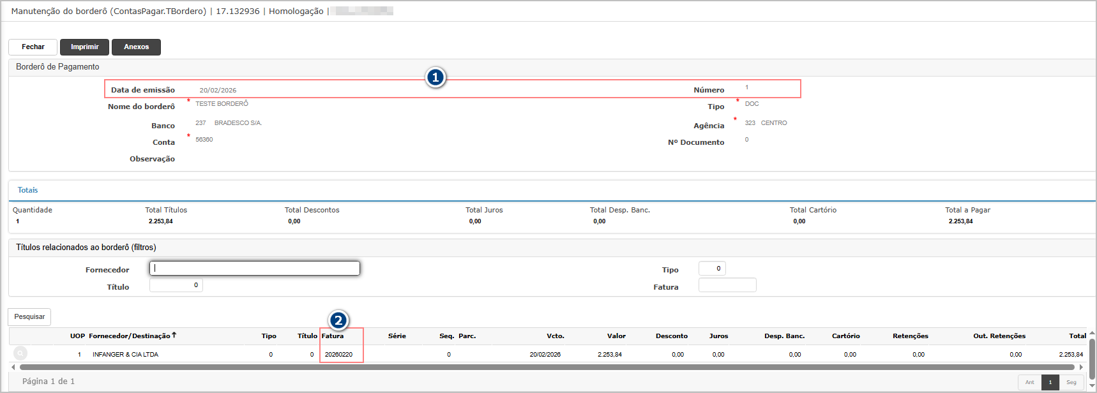1097x393 pixels.
Task: Go to page 1 in pagination
Action: tap(1050, 382)
